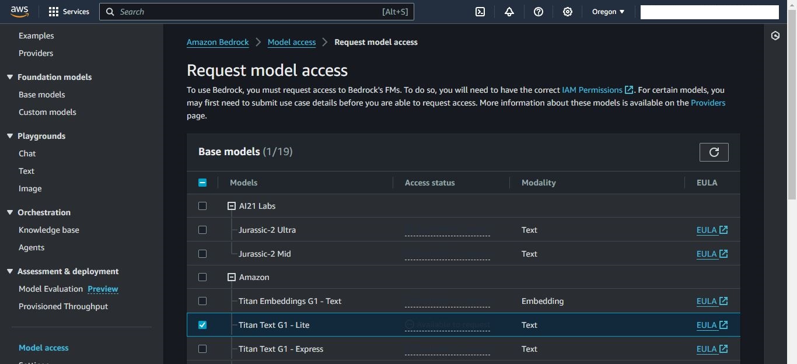Uncheck the Titan Text G1 - Lite checkbox

click(202, 325)
